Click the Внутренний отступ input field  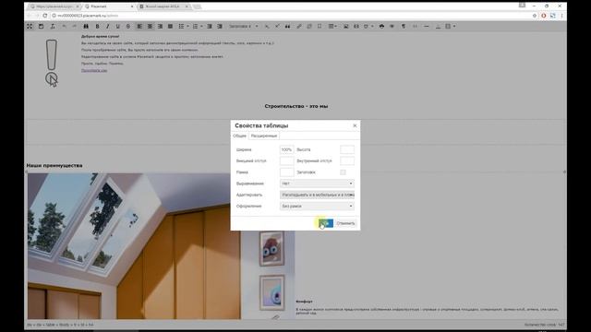347,161
